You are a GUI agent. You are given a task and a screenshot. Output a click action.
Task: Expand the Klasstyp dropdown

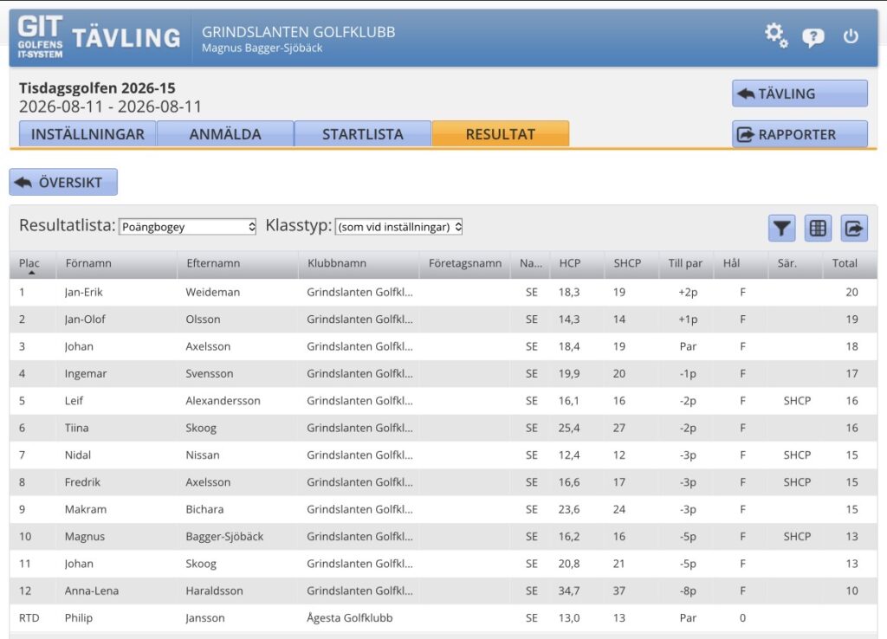point(398,227)
